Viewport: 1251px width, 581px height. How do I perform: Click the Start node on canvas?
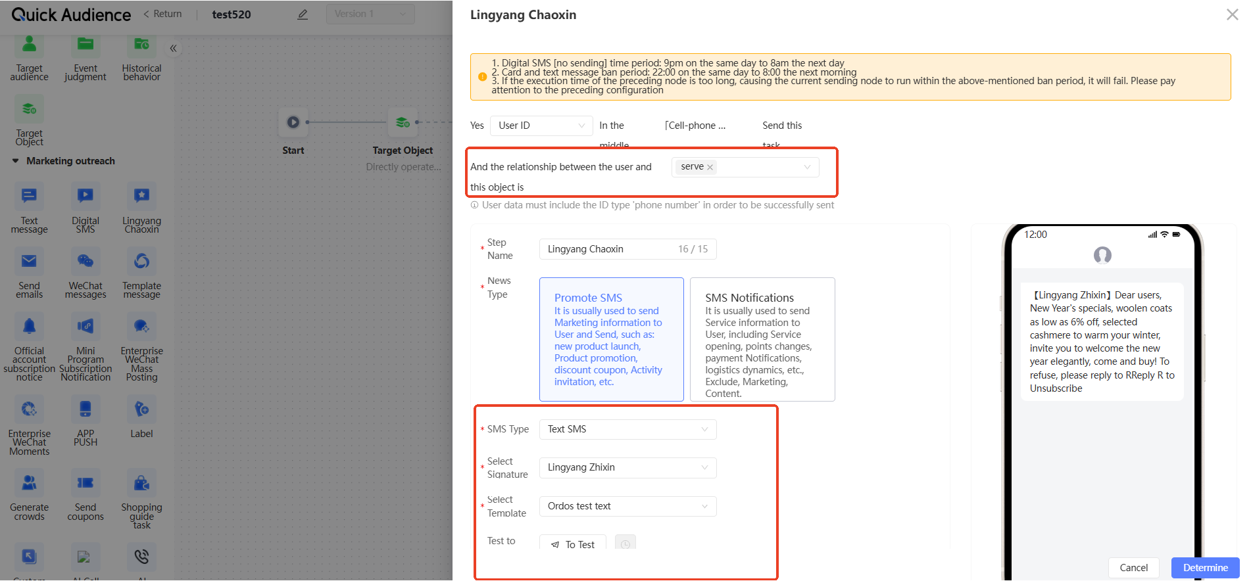[293, 122]
